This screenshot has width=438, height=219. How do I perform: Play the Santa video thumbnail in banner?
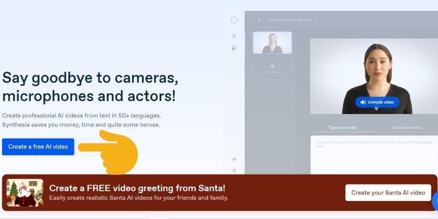25,193
